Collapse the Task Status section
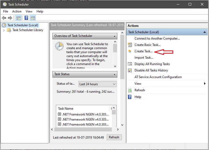 tap(115, 74)
